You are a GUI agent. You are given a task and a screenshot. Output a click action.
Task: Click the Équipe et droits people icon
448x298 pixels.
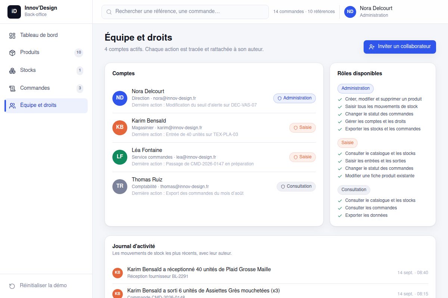[x=12, y=105]
